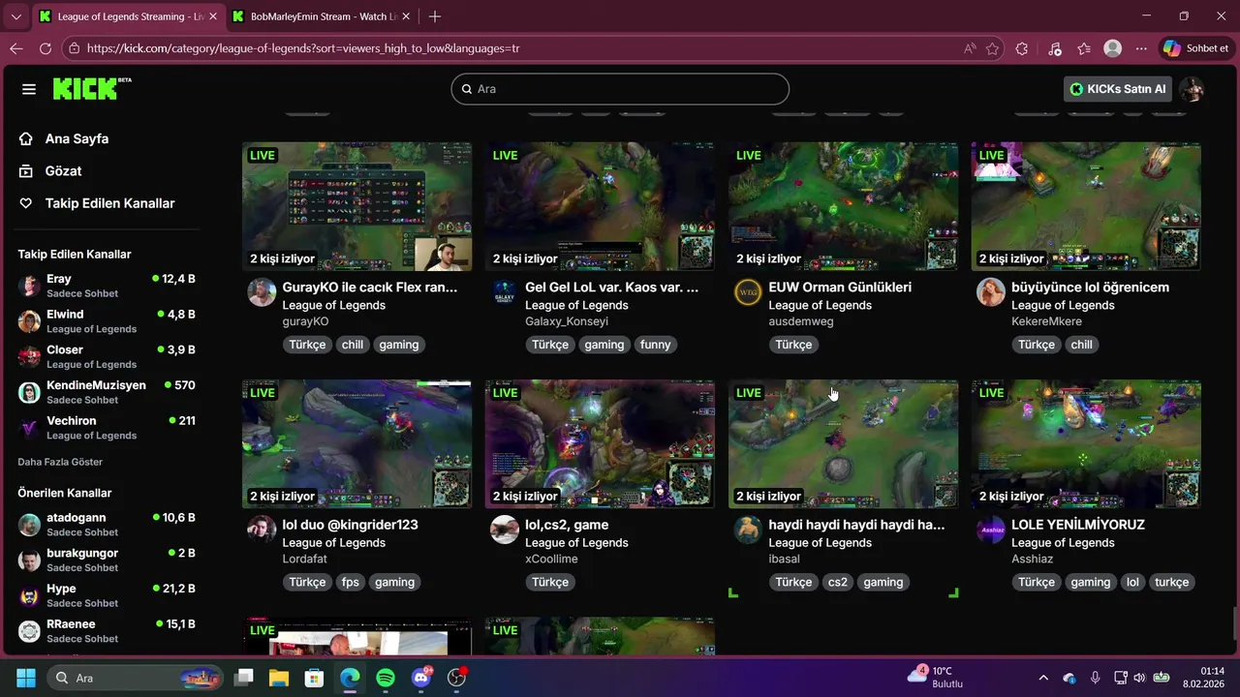The image size is (1240, 697).
Task: Click the read aloud icon in address bar
Action: [x=970, y=48]
